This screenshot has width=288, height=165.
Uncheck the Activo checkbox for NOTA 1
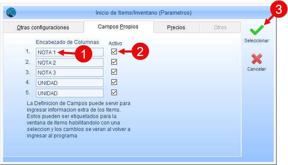tap(114, 52)
